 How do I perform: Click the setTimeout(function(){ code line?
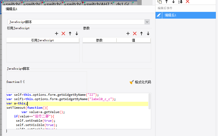pyautogui.click(x=27, y=108)
